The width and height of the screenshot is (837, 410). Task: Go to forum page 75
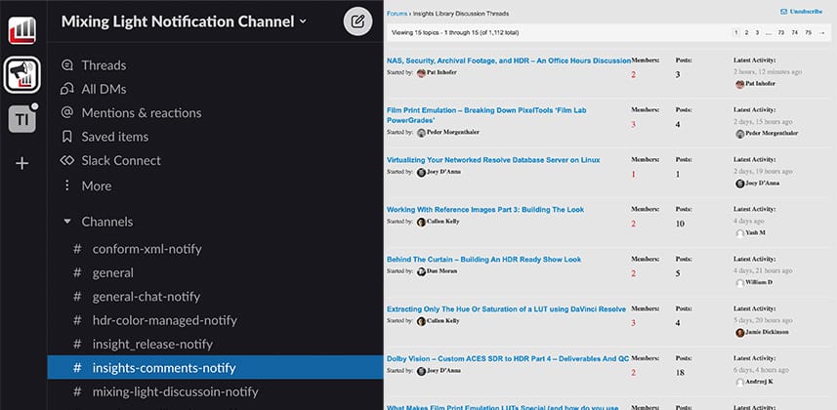[x=808, y=32]
